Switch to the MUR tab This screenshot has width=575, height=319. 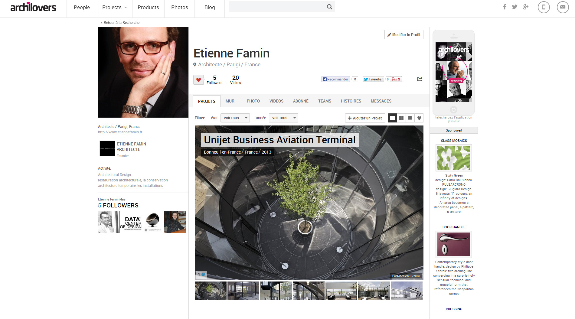(230, 101)
